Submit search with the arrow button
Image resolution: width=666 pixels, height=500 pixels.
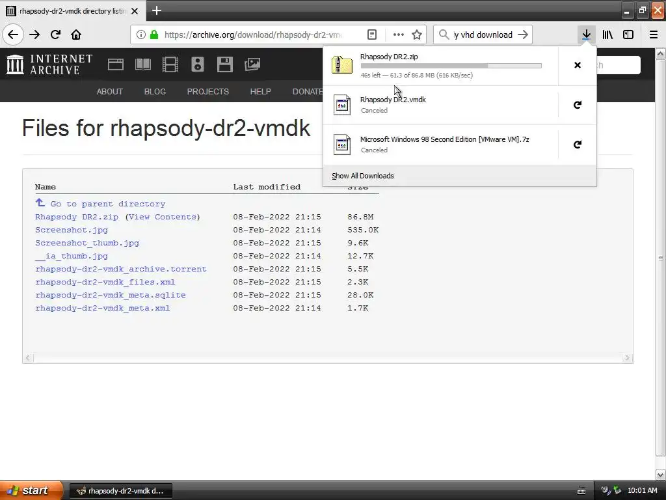[x=524, y=35]
